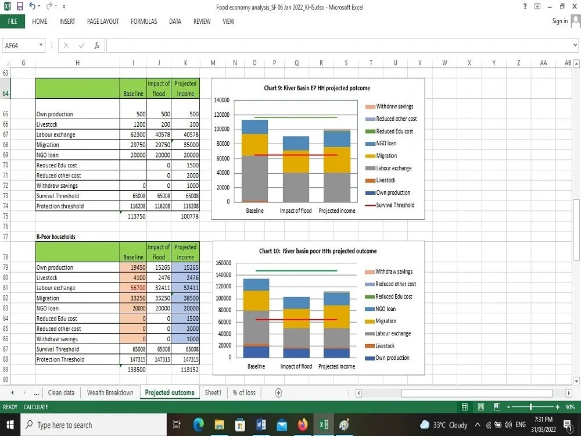
Task: Click horizontal scrollbar right arrow
Action: click(x=569, y=393)
